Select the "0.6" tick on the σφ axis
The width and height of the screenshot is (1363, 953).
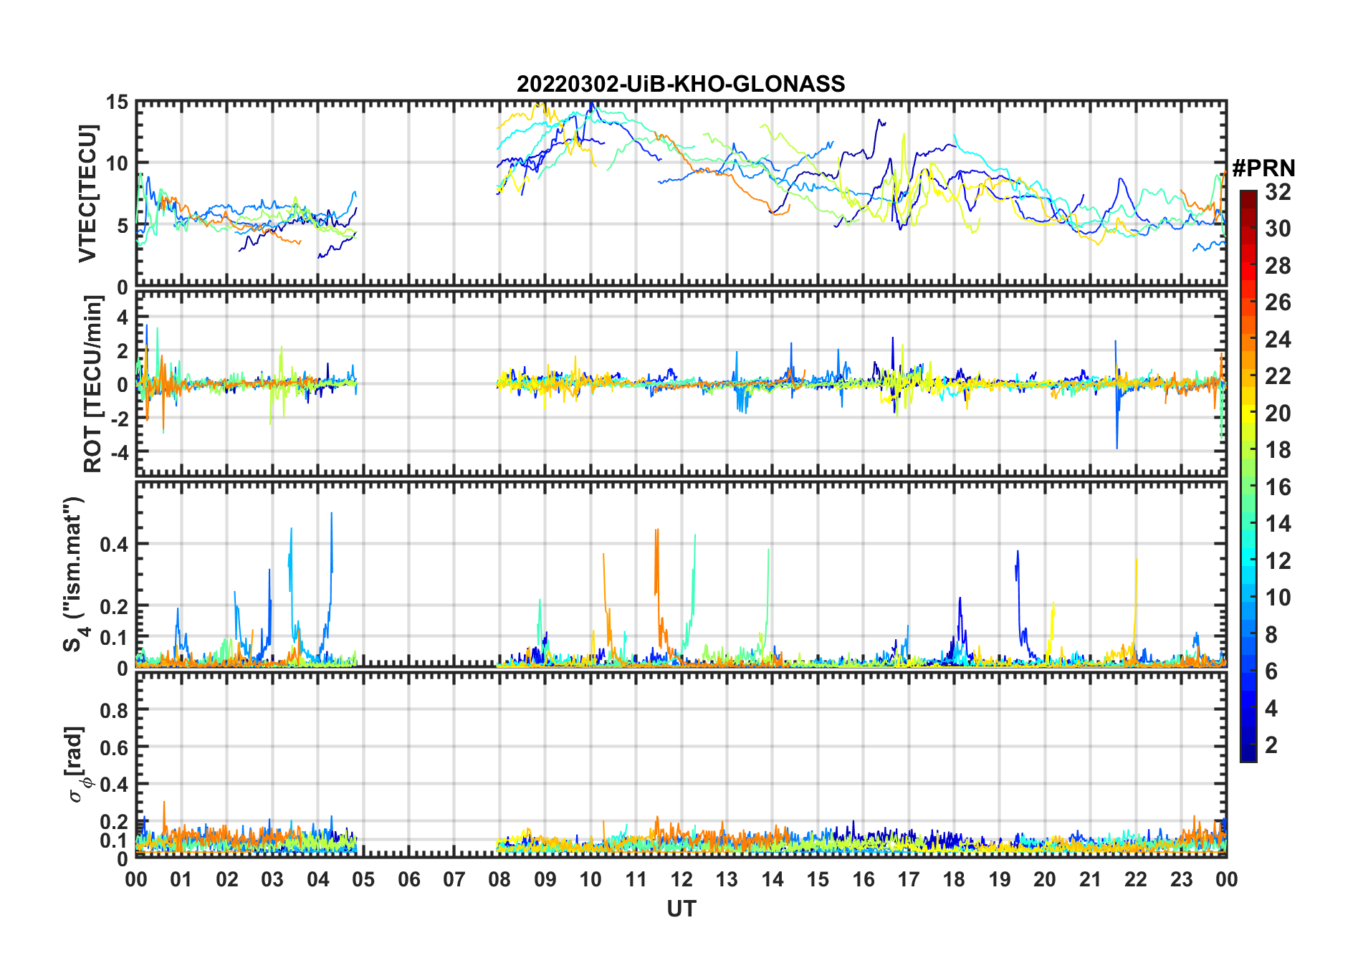point(114,747)
